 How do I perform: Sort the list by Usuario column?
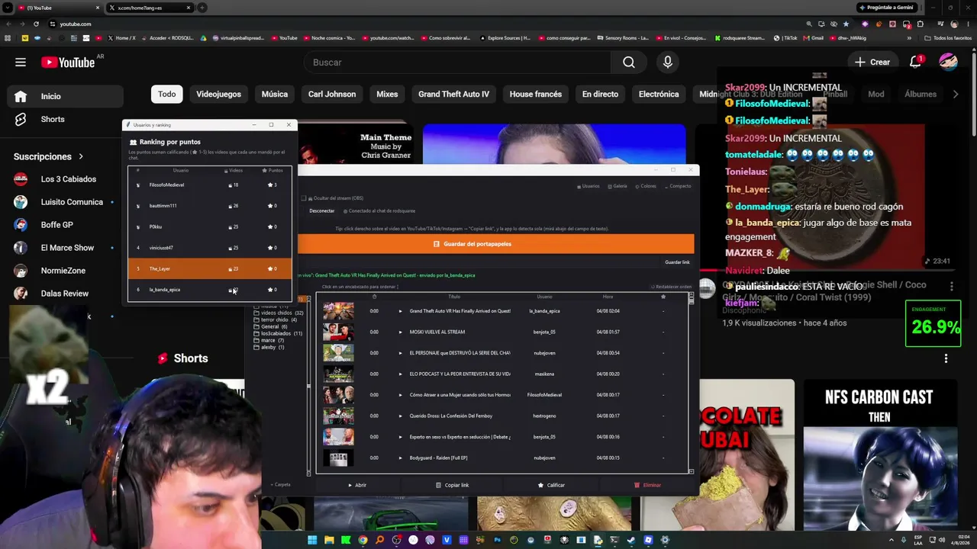pos(544,297)
